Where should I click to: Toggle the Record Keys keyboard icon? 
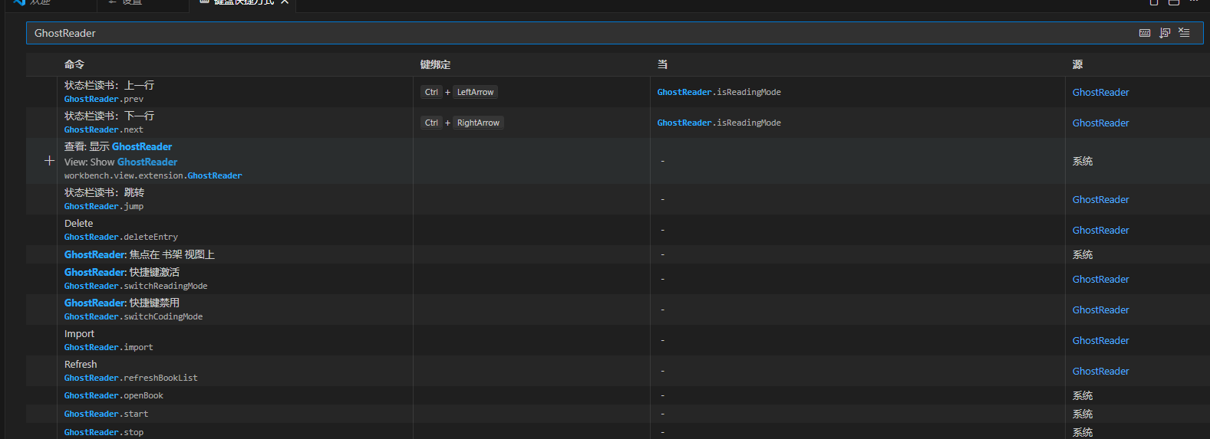click(1145, 33)
